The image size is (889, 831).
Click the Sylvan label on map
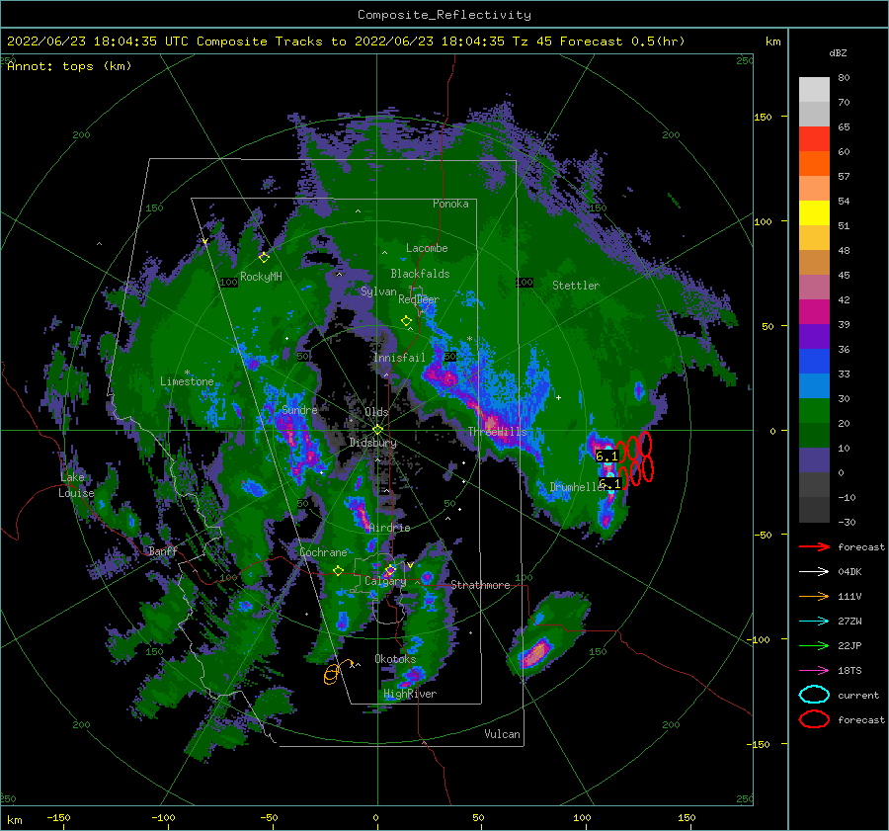[378, 291]
